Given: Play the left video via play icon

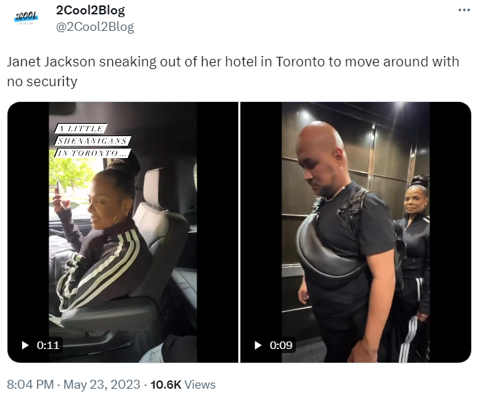Looking at the screenshot, I should point(25,346).
